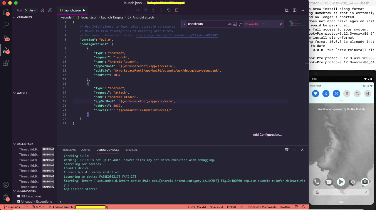
Task: Split the editor to the right
Action: point(295,10)
